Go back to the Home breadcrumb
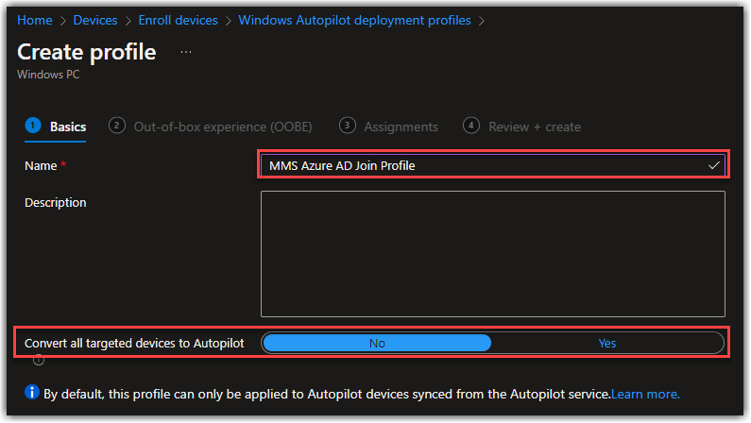 tap(35, 20)
